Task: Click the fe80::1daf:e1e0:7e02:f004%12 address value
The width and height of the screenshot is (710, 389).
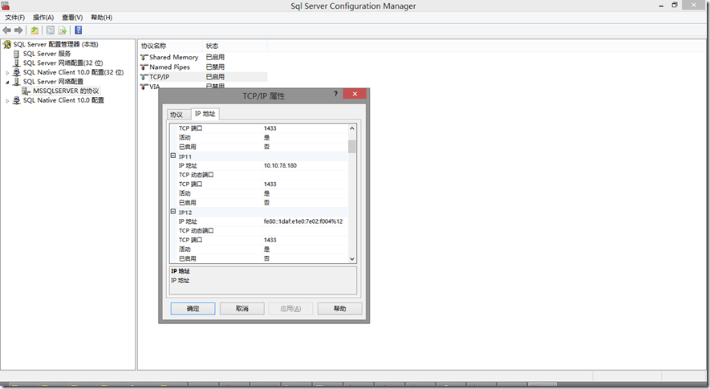Action: click(x=303, y=221)
